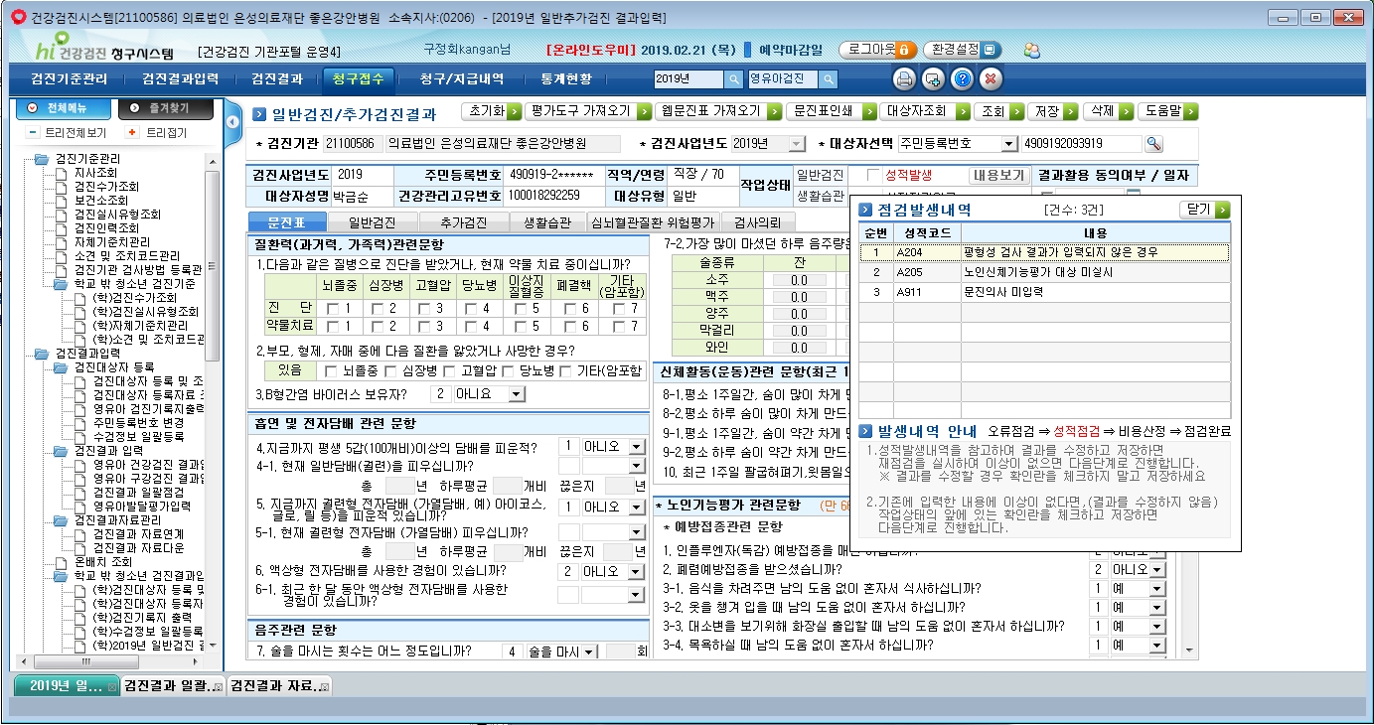Expand the 주민등록번호 selection combo box
This screenshot has width=1374, height=725.
[1009, 144]
